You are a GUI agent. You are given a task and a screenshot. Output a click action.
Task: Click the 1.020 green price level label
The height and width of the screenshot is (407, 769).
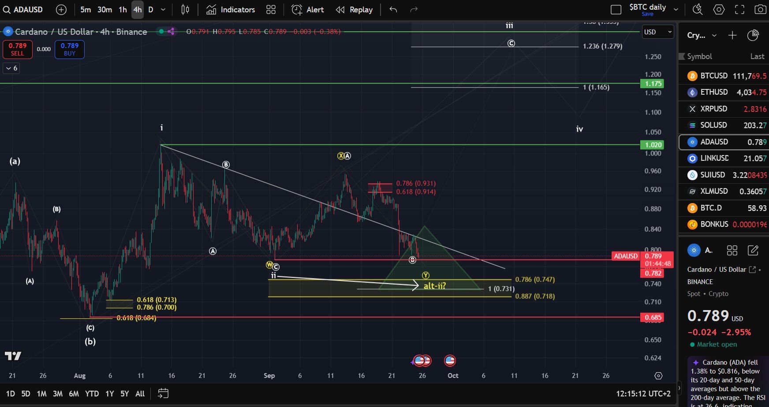[x=653, y=145]
